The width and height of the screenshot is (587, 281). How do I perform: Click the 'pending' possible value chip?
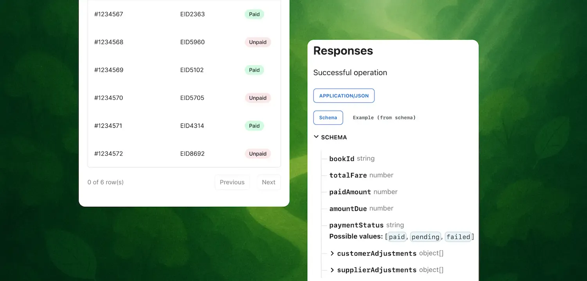click(x=425, y=237)
